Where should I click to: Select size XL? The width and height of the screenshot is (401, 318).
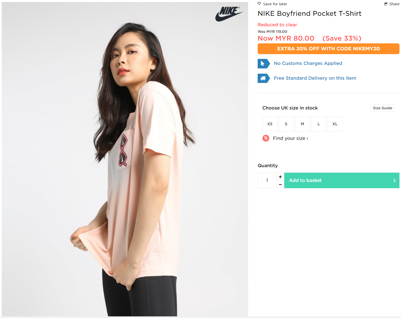[335, 124]
